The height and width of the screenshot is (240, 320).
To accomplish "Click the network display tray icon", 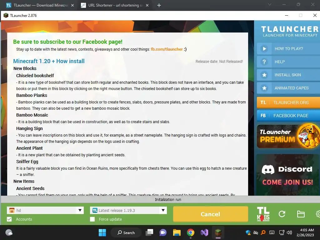I will [282, 232].
